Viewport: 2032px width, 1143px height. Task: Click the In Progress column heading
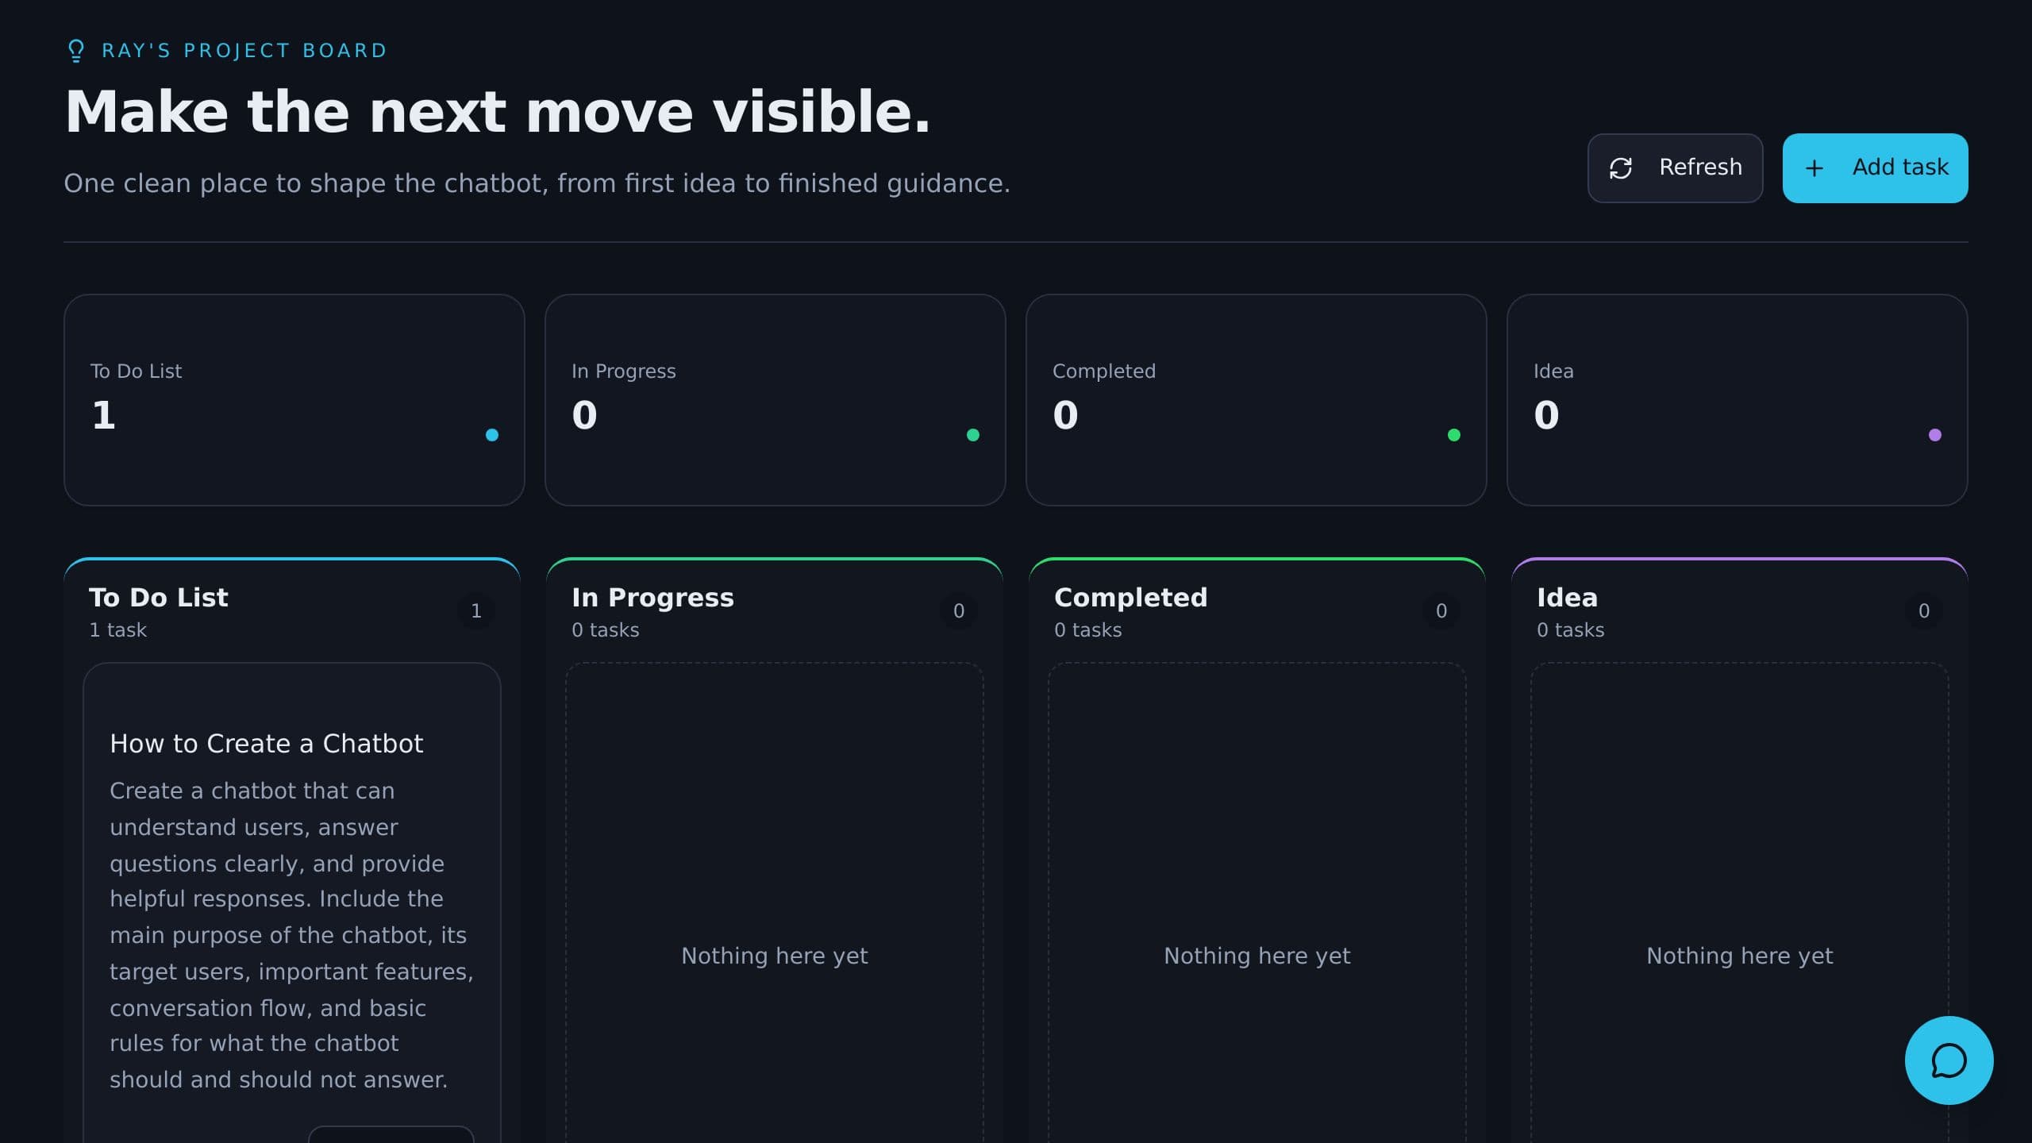tap(652, 597)
